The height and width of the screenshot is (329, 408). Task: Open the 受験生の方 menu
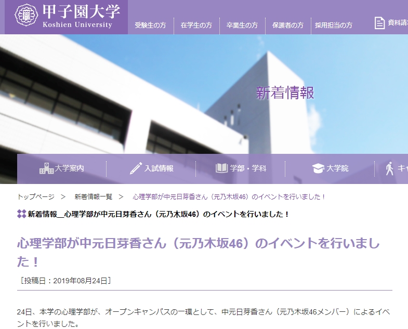150,25
